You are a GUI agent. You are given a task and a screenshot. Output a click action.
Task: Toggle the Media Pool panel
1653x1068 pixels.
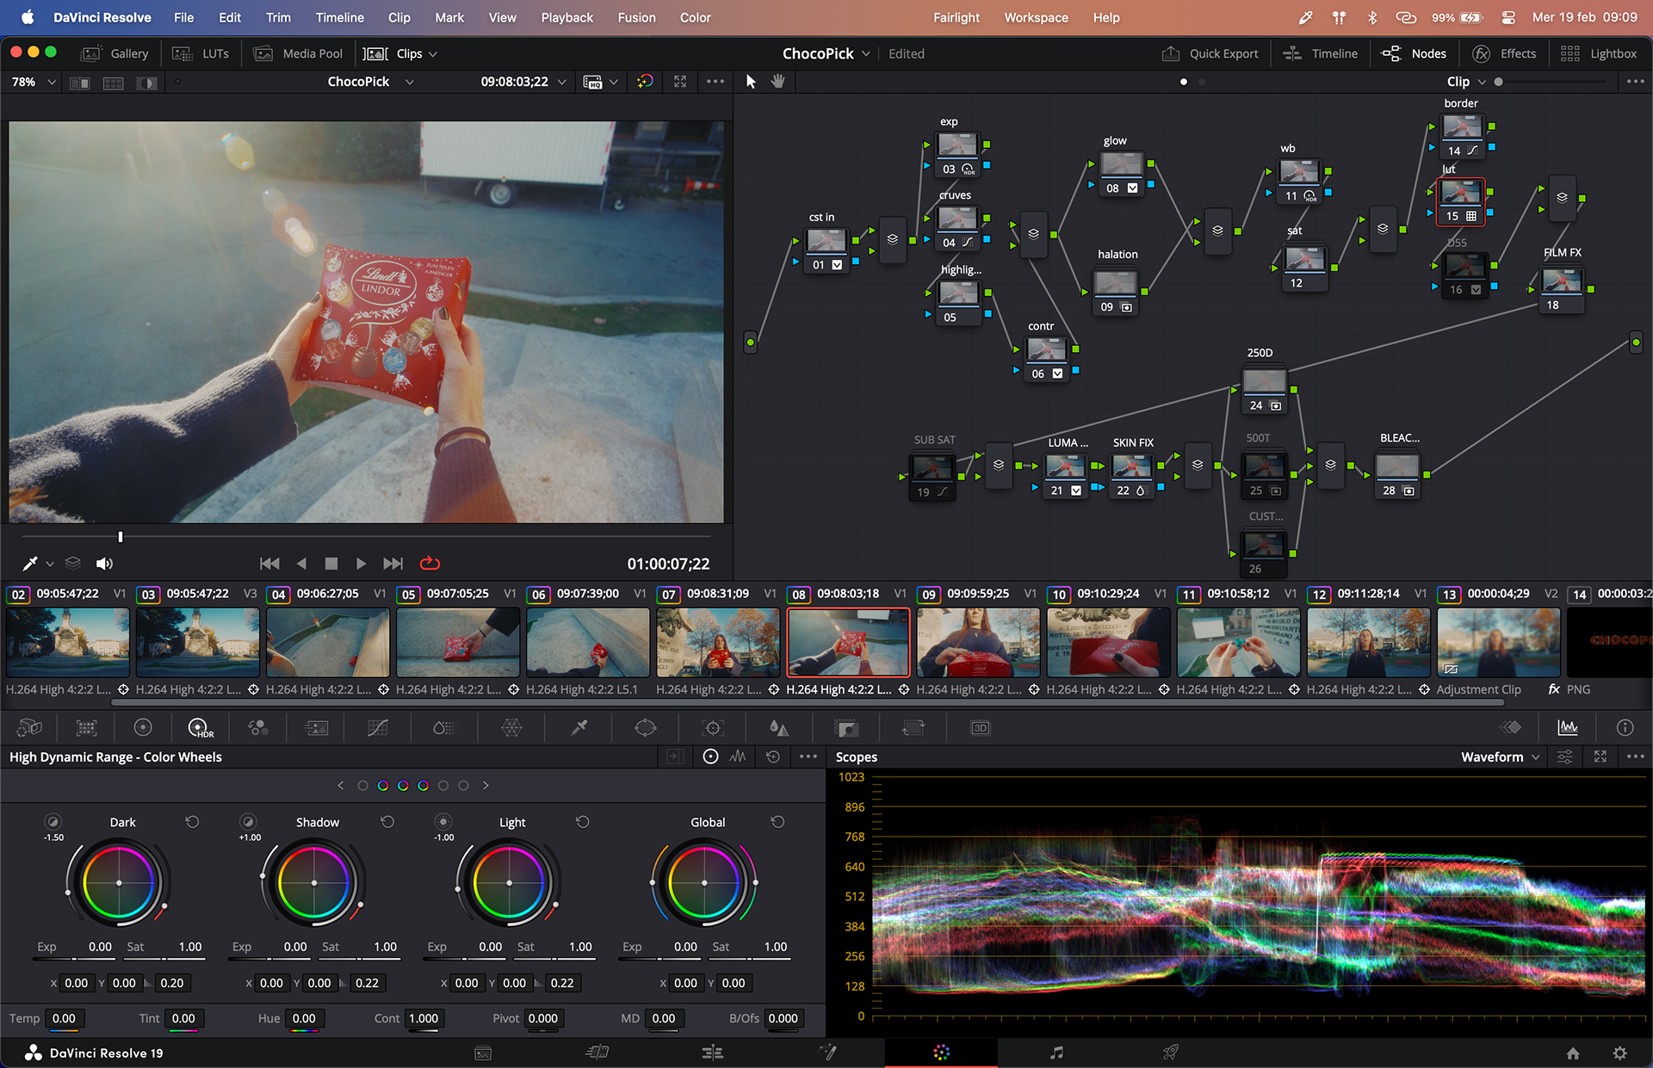point(298,53)
